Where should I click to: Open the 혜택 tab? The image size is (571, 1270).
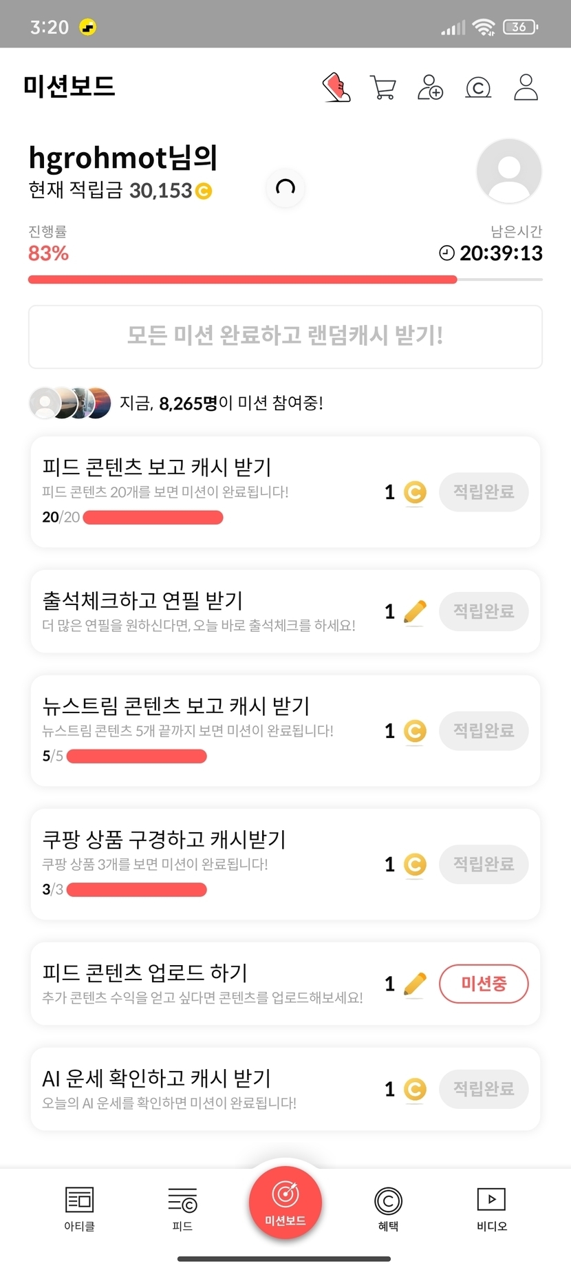coord(388,1208)
